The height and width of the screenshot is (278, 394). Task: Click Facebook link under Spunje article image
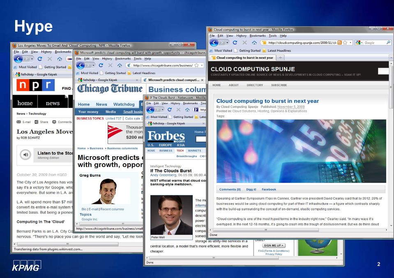pos(269,189)
